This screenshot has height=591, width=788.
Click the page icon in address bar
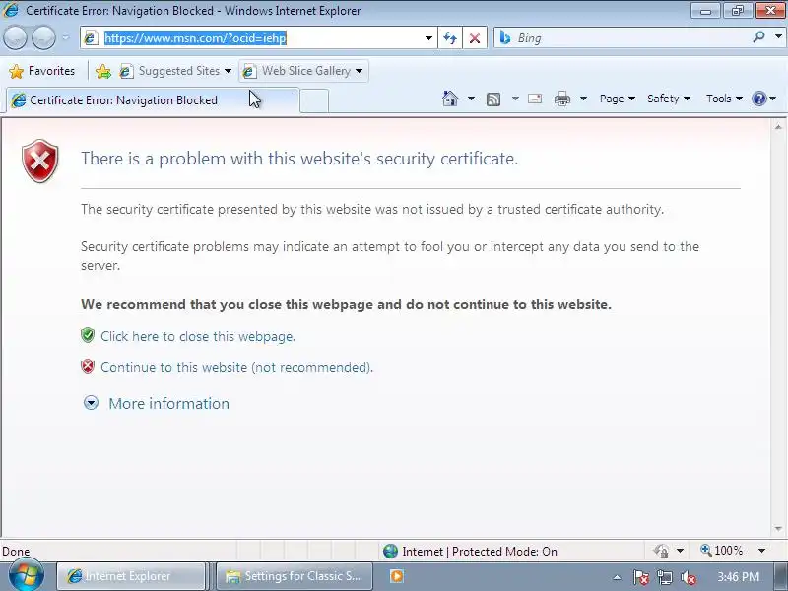91,38
